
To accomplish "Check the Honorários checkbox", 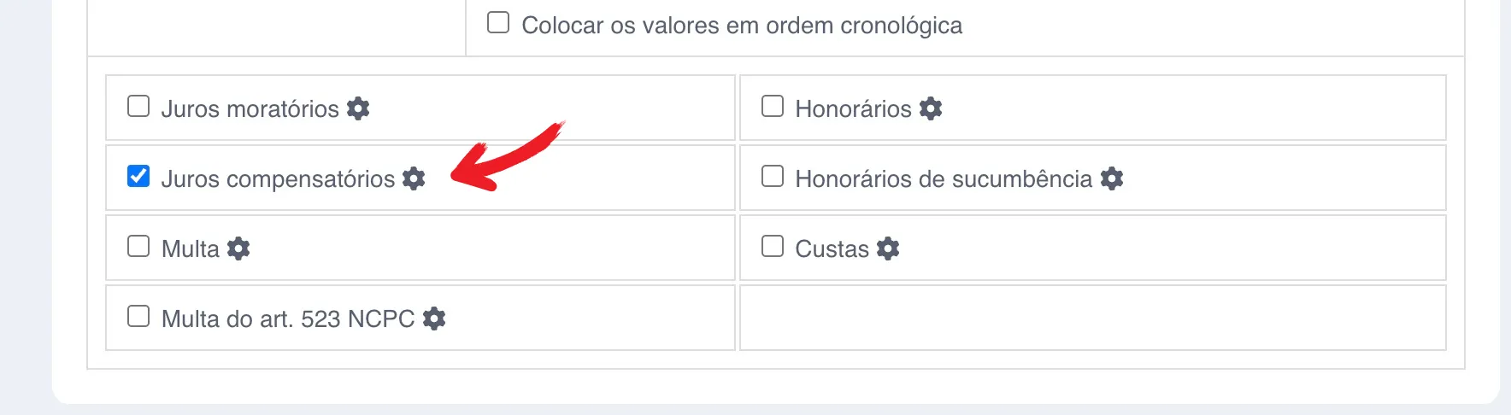I will click(773, 107).
